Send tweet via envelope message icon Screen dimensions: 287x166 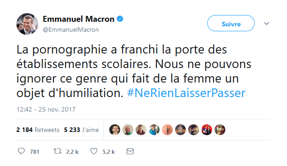coord(130,151)
